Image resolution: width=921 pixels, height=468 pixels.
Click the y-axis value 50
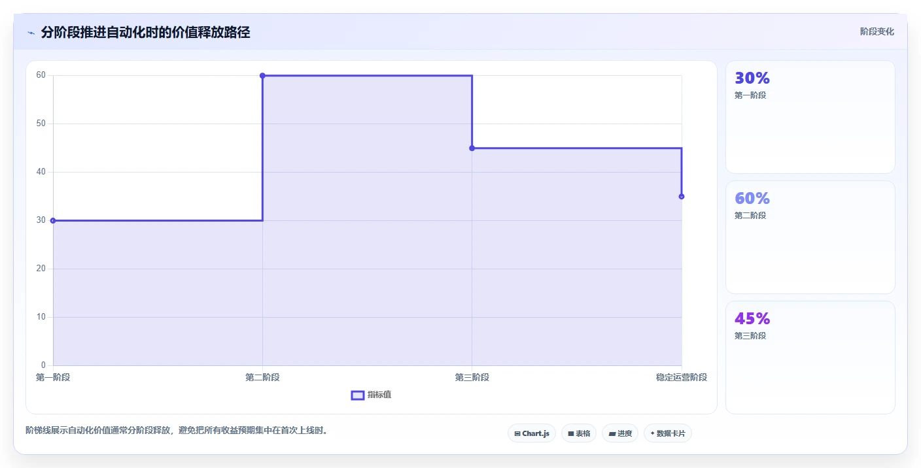coord(41,124)
